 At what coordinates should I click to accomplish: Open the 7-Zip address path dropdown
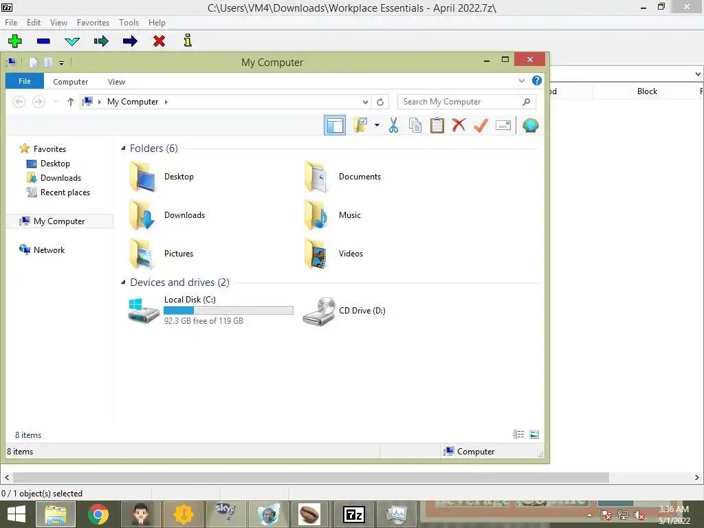point(698,74)
